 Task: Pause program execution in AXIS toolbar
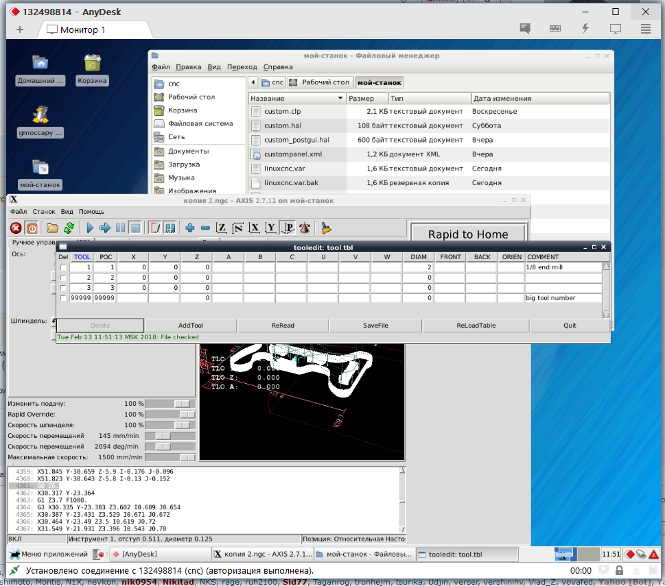point(121,228)
